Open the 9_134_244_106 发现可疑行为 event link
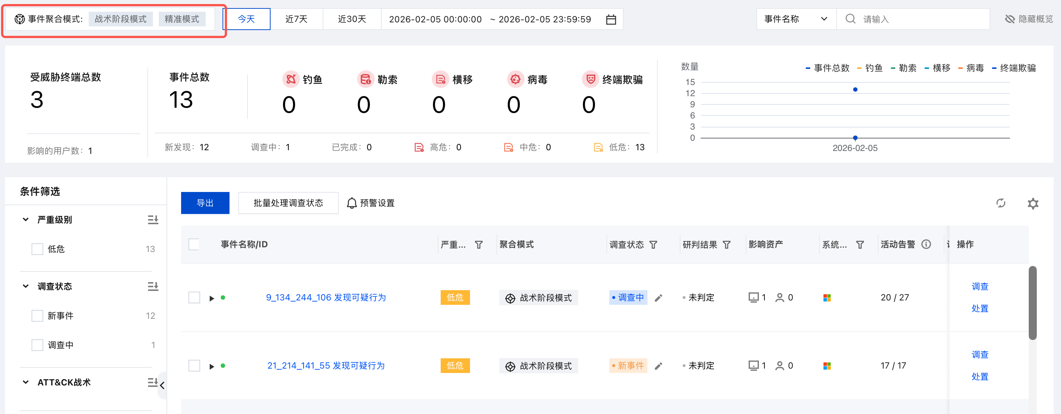Screen dimensions: 1061x414 pos(326,297)
